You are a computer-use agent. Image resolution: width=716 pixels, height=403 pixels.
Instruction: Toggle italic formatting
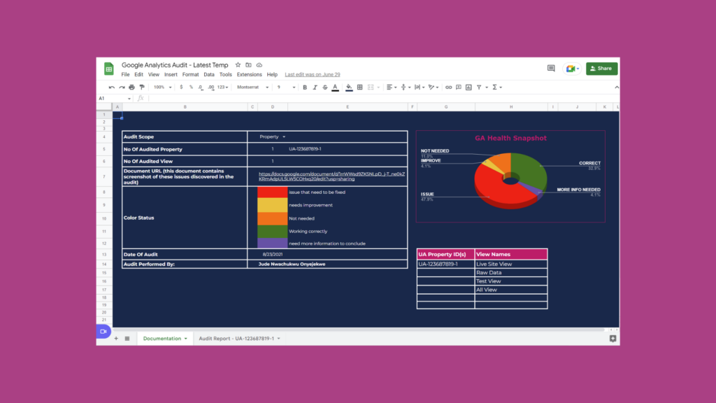[314, 87]
